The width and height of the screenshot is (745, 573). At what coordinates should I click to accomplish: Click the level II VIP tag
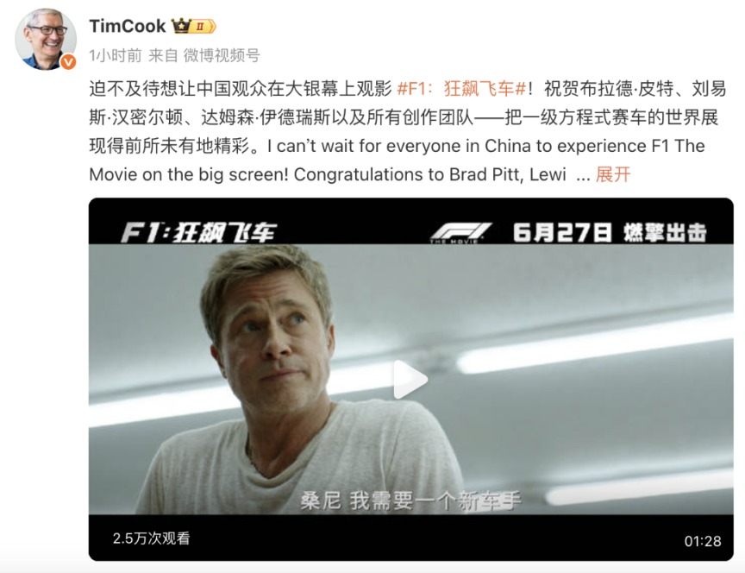coord(203,26)
